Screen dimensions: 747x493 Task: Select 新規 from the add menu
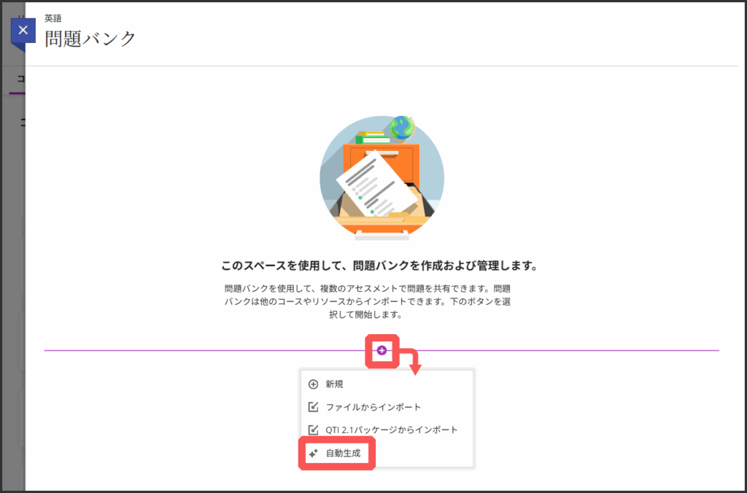[334, 384]
